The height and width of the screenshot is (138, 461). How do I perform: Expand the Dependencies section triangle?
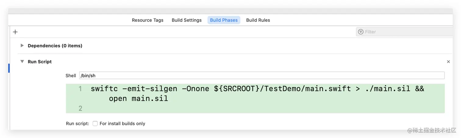click(x=22, y=46)
